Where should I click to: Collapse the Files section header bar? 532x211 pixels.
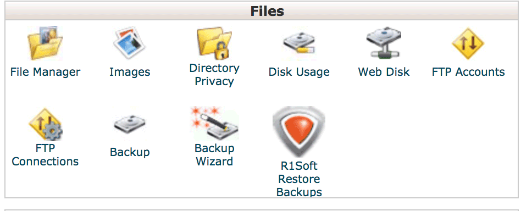[x=262, y=11]
